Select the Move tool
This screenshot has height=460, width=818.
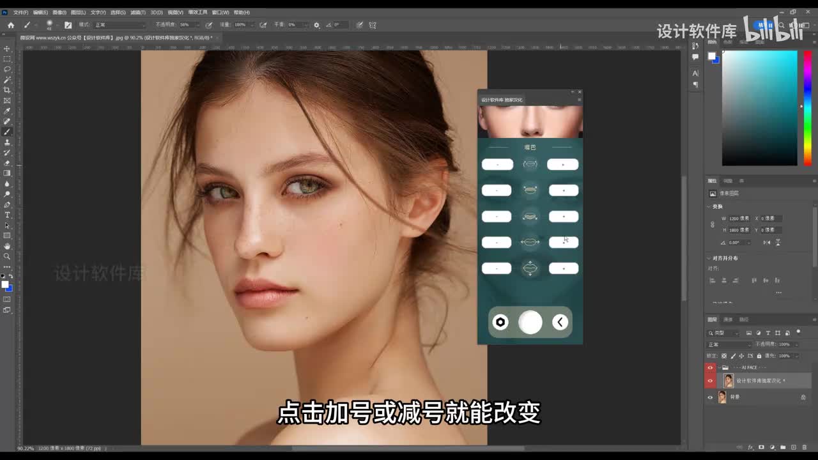(x=7, y=49)
